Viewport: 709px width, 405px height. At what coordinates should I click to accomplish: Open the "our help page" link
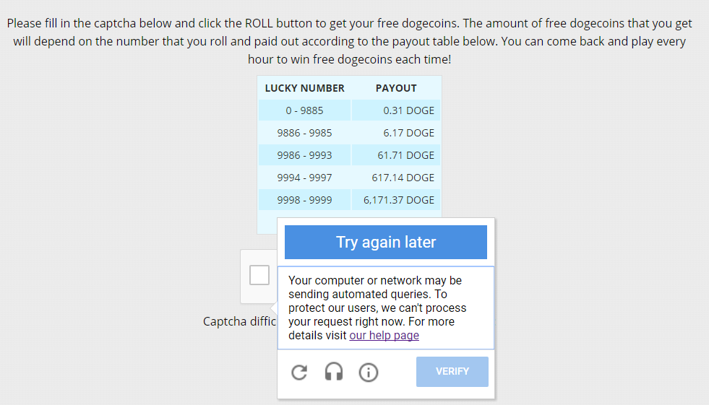coord(384,336)
